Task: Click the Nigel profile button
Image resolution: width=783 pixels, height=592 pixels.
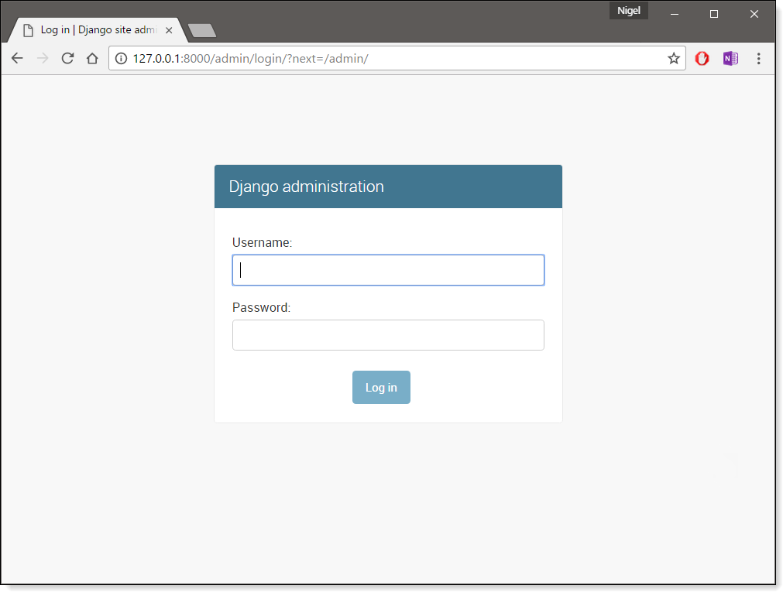Action: click(629, 11)
